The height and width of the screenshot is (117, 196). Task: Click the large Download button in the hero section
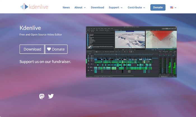[32, 49]
